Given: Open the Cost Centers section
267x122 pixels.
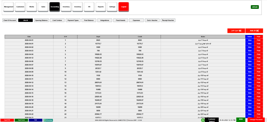Looking at the screenshot, I should 57,20.
